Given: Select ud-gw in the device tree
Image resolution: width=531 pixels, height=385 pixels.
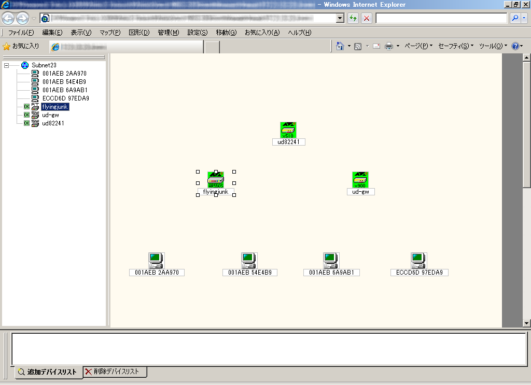Looking at the screenshot, I should [50, 115].
